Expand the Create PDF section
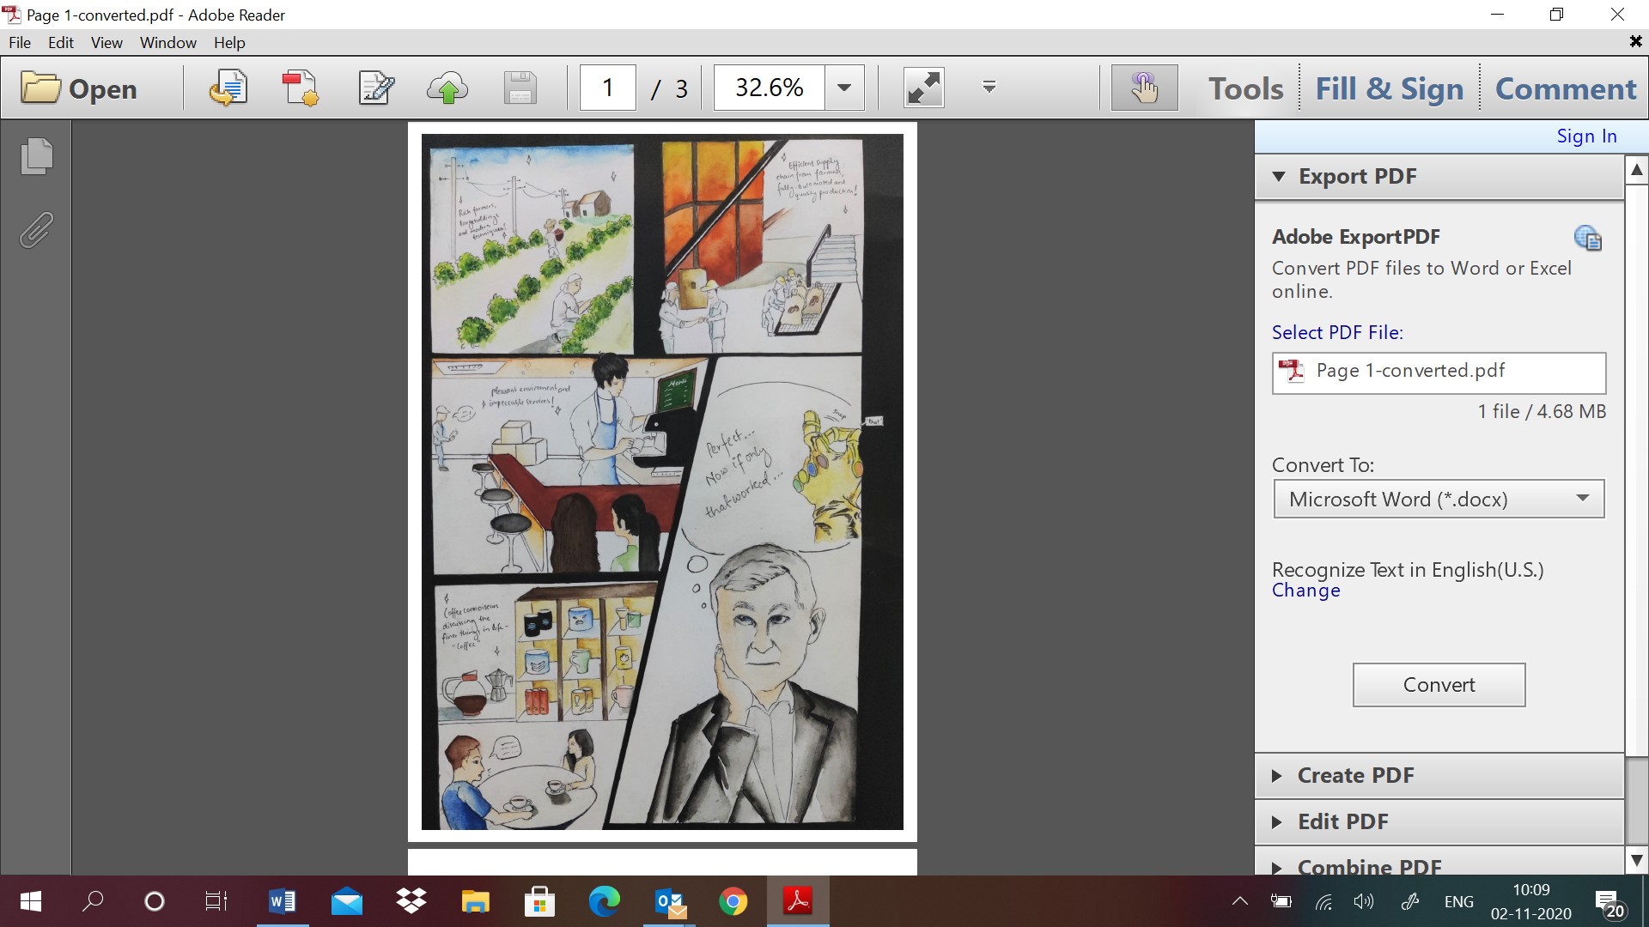This screenshot has height=927, width=1649. pyautogui.click(x=1439, y=776)
